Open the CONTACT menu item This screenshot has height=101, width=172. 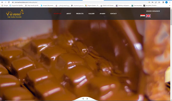(113, 14)
